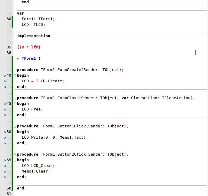The image size is (208, 196).
Task: Click gutter dot beside Button2Click's closing end;
Action: (x=5, y=177)
